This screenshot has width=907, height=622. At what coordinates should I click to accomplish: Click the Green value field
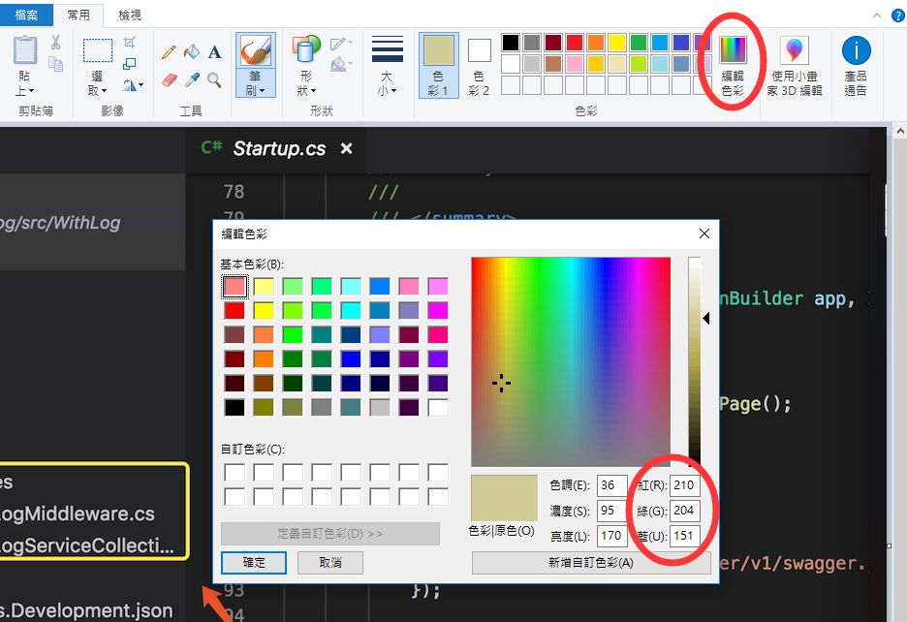[x=685, y=511]
